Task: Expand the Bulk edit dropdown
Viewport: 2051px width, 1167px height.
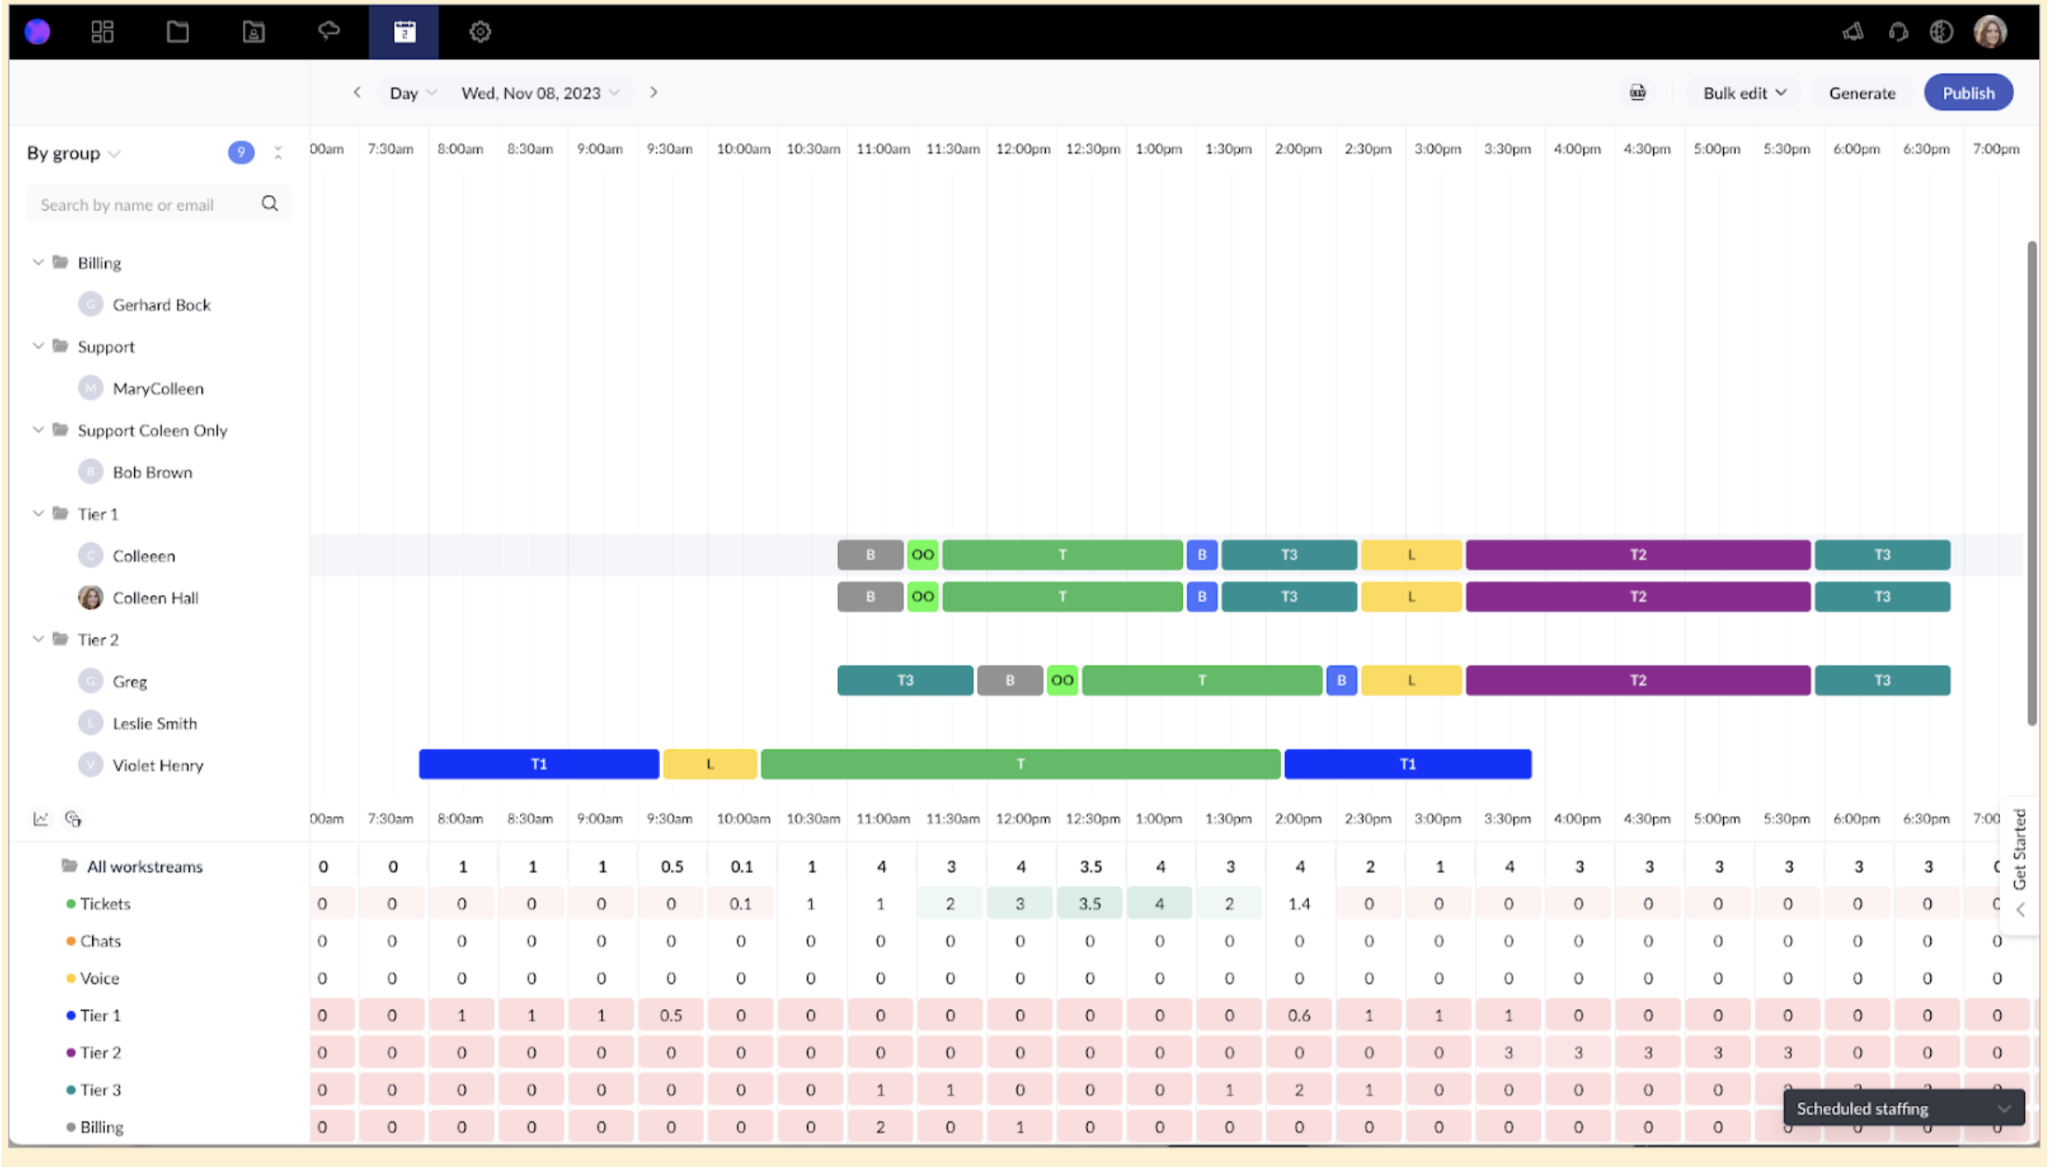Action: point(1742,92)
